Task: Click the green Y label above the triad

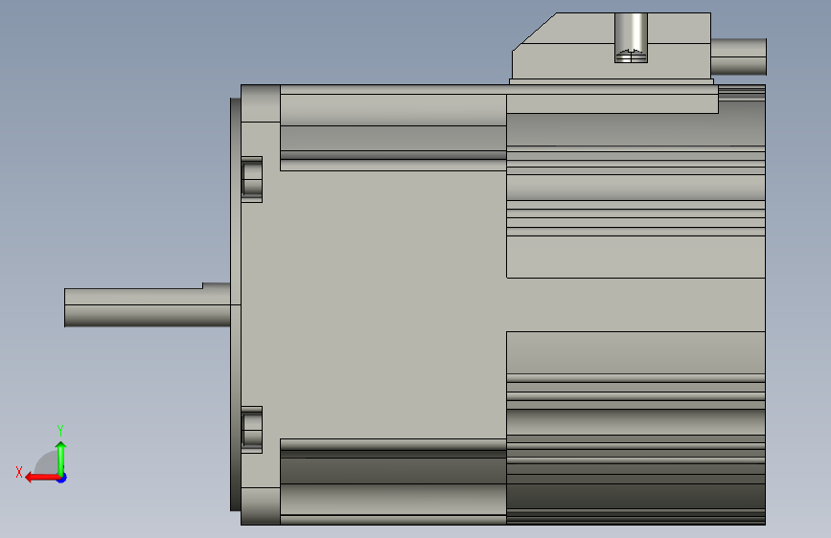Action: pos(60,430)
